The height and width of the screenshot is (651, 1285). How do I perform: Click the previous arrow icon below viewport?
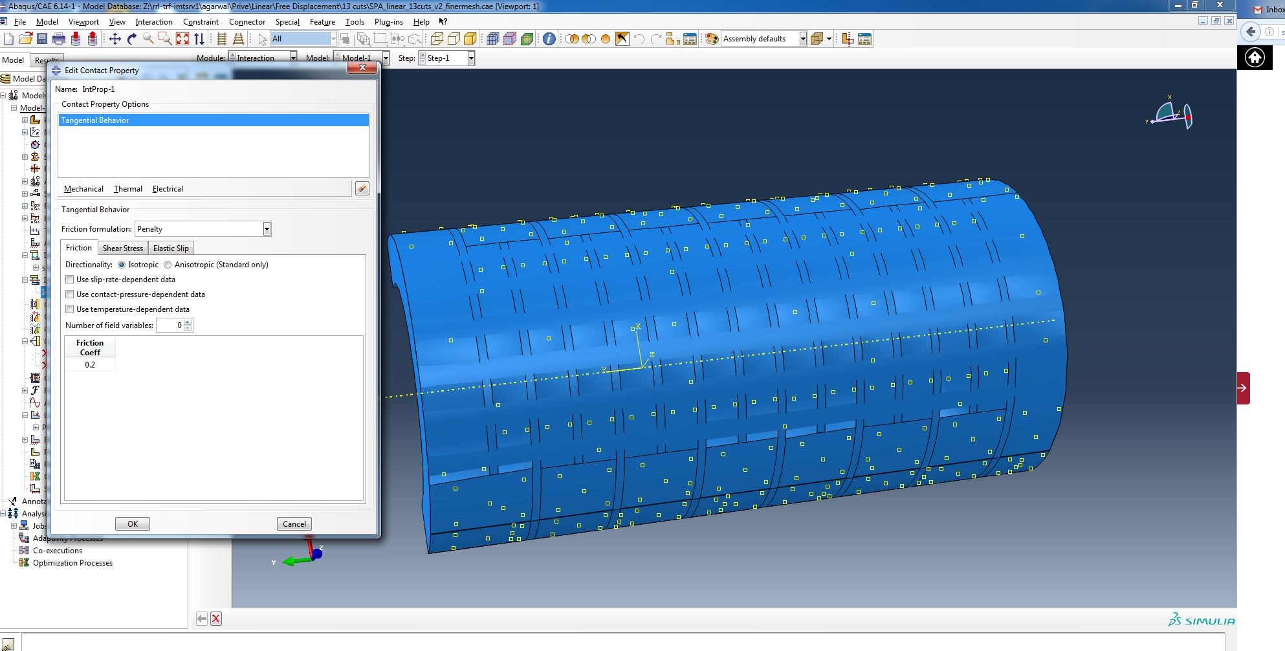[x=202, y=619]
